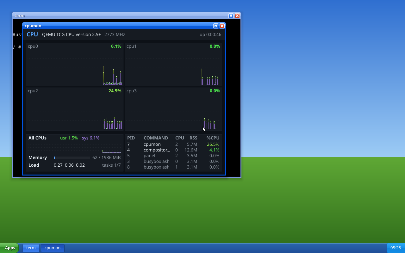Viewport: 405px width, 253px height.
Task: Close the term window
Action: pos(237,16)
